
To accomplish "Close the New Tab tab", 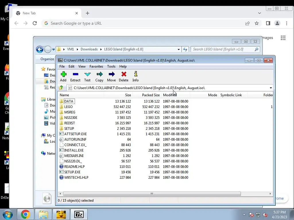I will [x=76, y=13].
